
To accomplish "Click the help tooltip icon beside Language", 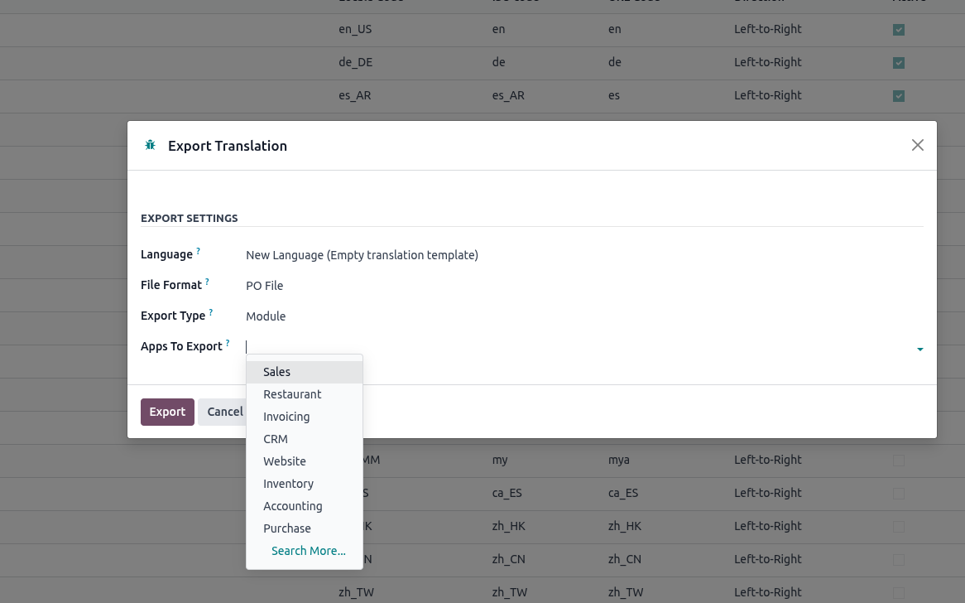I will [x=199, y=251].
